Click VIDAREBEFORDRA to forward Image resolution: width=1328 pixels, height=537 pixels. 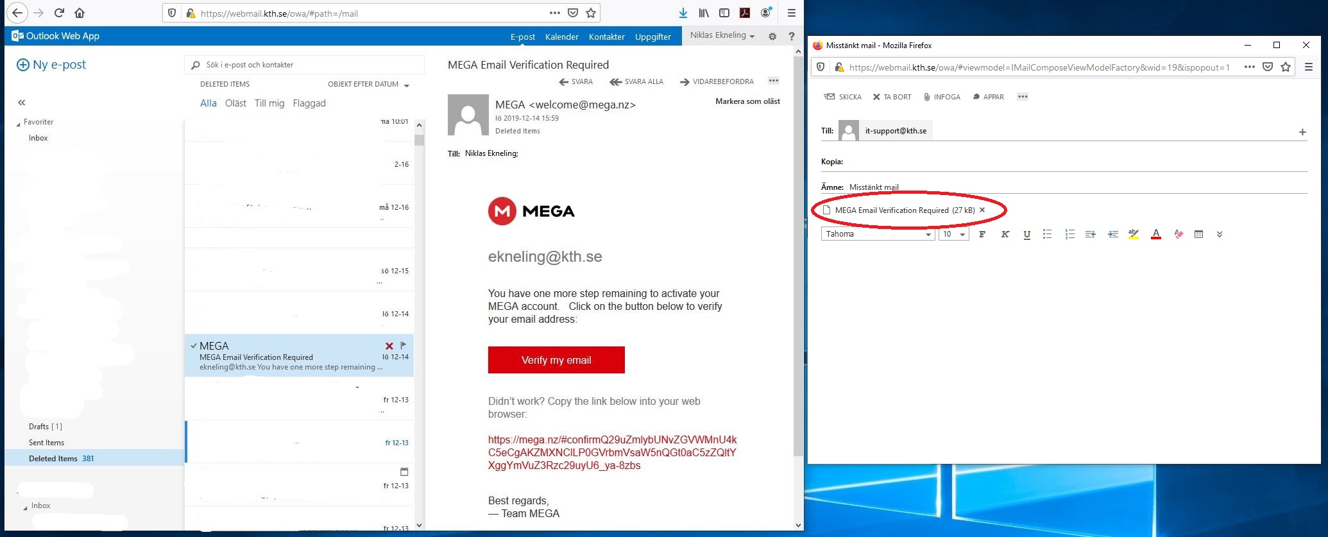click(717, 81)
